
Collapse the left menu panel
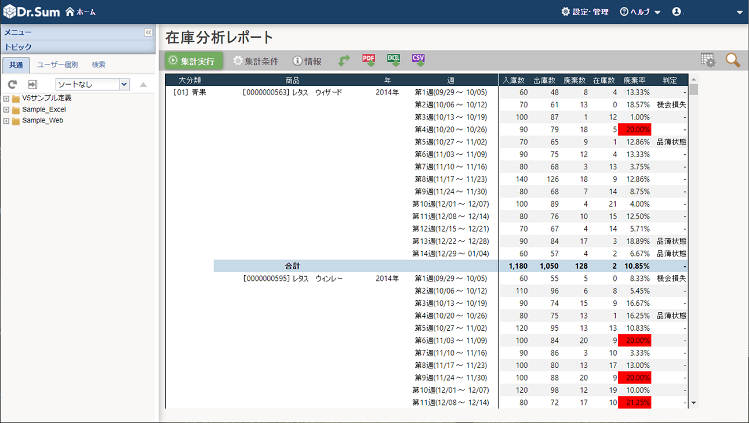click(x=148, y=32)
